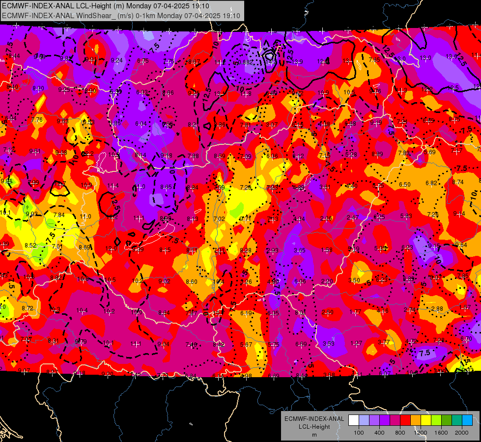Click the grid value 2.06
This screenshot has width=481, height=442.
point(326,218)
